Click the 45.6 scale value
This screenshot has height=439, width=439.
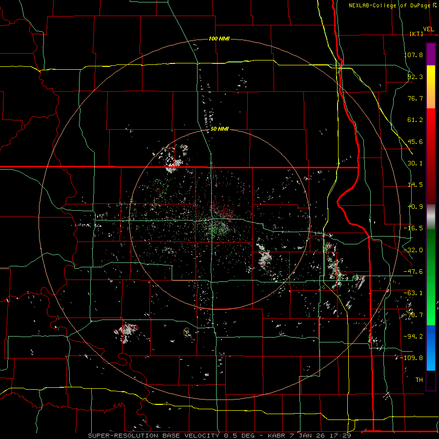coord(415,141)
